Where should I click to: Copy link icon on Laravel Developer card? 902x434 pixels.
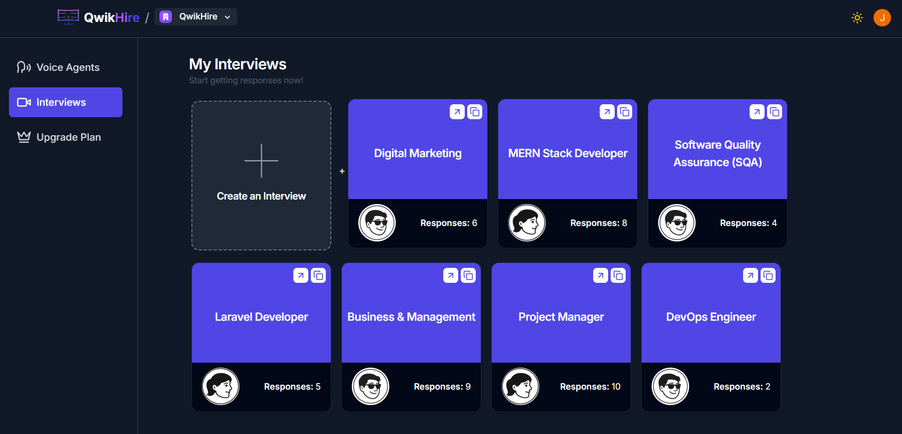[318, 275]
